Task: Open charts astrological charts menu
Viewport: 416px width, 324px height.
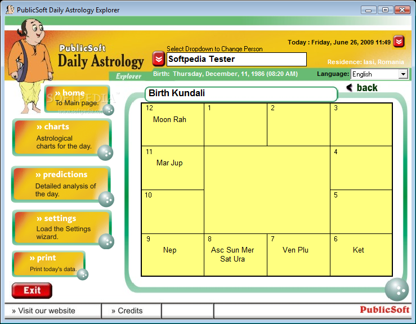Action: coord(62,137)
